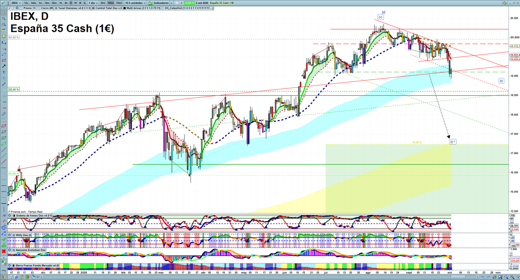Viewport: 520px width, 280px height.
Task: Click the 144s timeframe button
Action: (x=33, y=3)
